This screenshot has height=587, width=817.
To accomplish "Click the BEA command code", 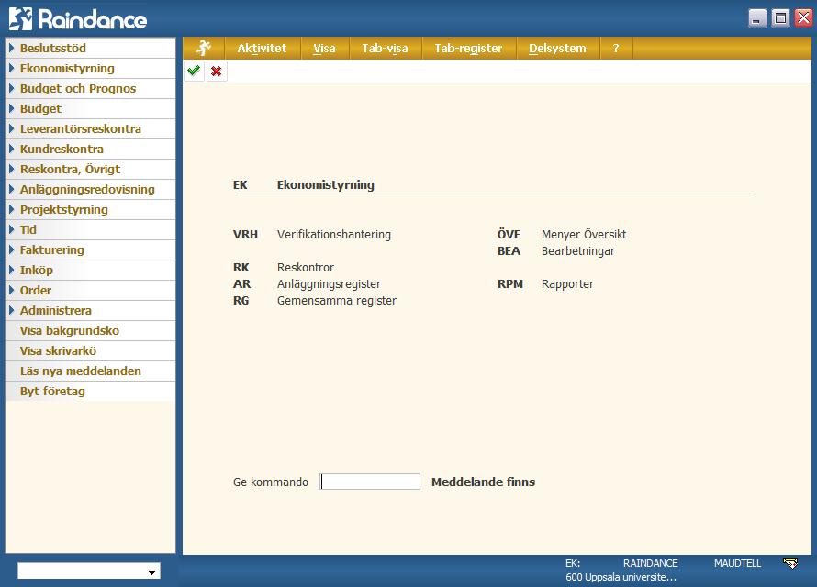I will [x=509, y=250].
